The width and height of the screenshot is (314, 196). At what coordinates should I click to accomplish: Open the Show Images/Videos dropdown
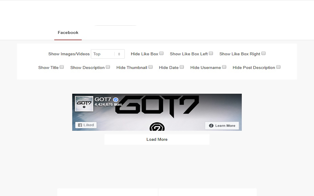[x=108, y=54]
